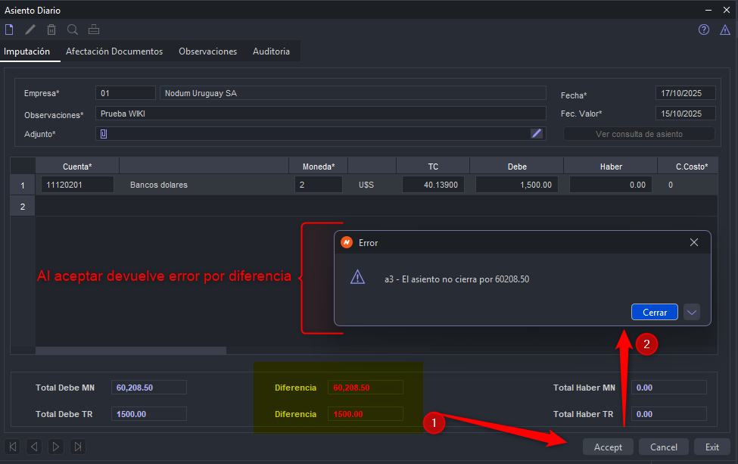The height and width of the screenshot is (464, 738).
Task: Go to the previous record
Action: point(34,447)
